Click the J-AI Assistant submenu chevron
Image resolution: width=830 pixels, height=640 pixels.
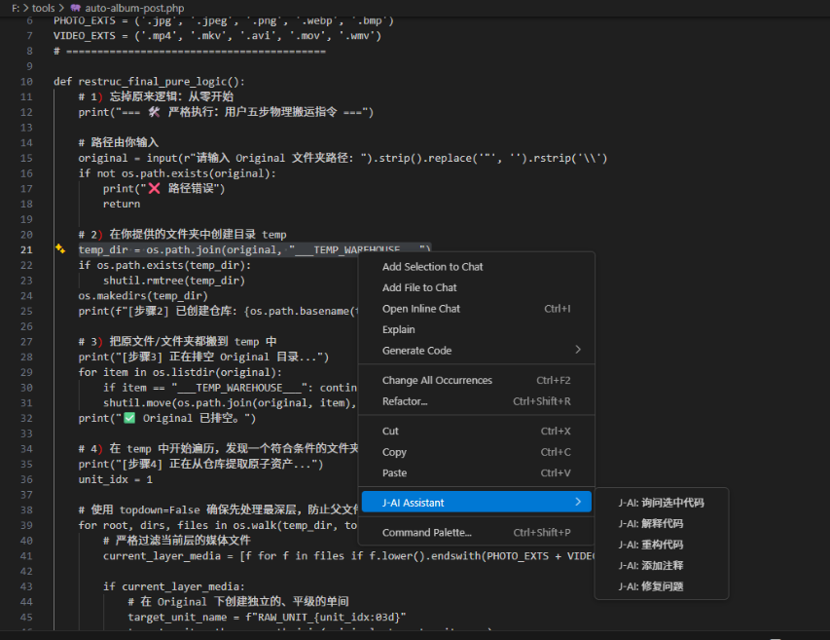(578, 502)
